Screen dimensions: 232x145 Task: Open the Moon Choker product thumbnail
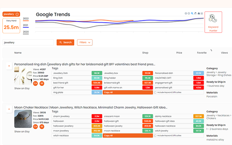(23, 119)
